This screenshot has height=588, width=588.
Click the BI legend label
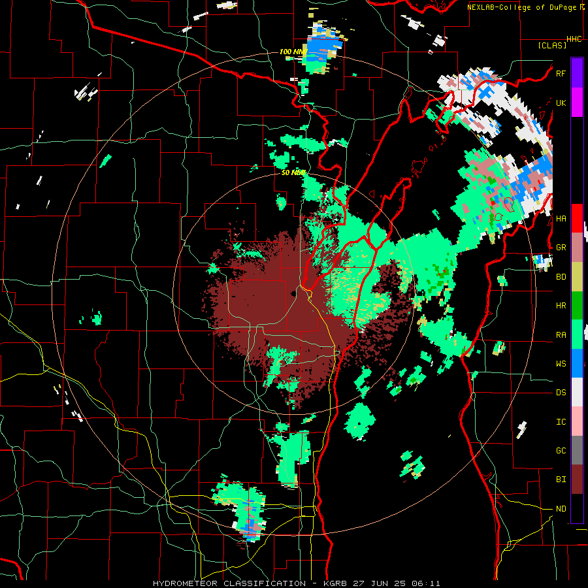click(x=561, y=480)
